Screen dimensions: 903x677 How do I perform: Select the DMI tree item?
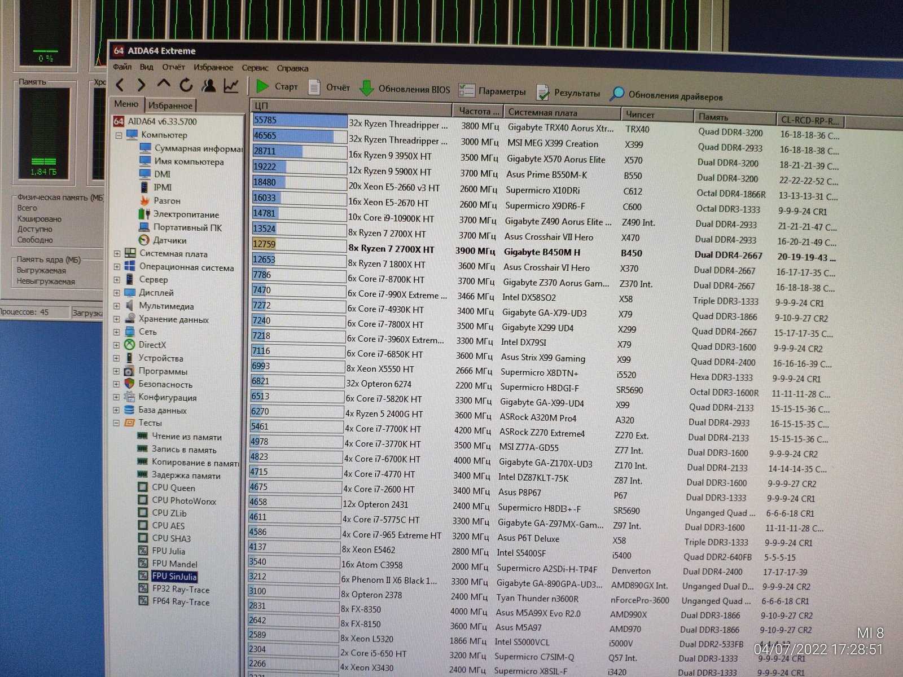coord(155,174)
